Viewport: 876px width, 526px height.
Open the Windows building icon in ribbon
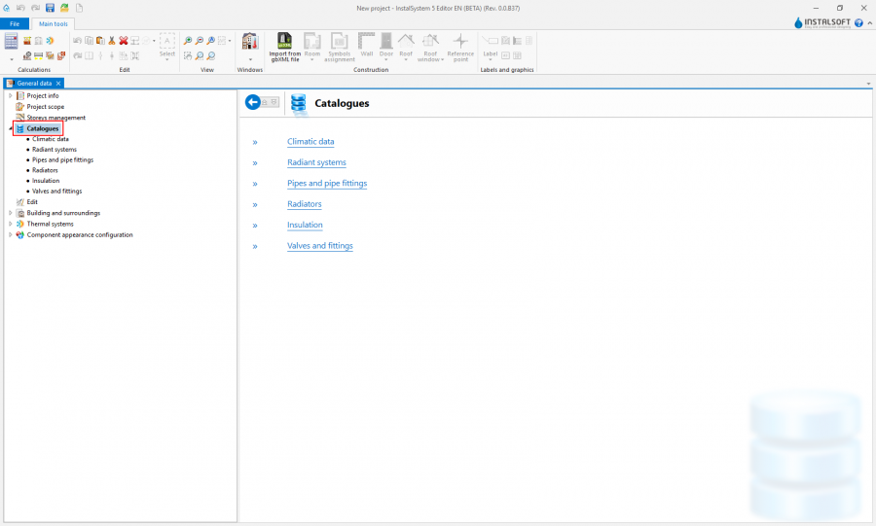coord(249,42)
